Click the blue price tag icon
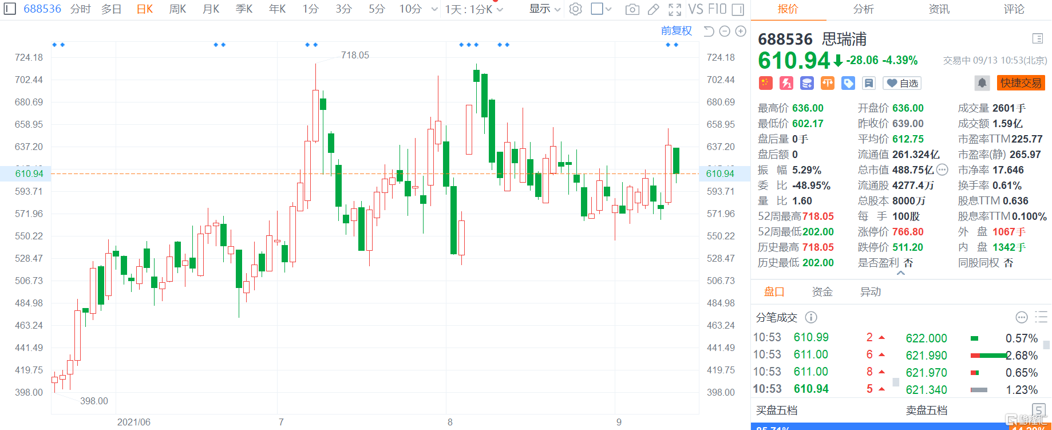 tap(848, 83)
